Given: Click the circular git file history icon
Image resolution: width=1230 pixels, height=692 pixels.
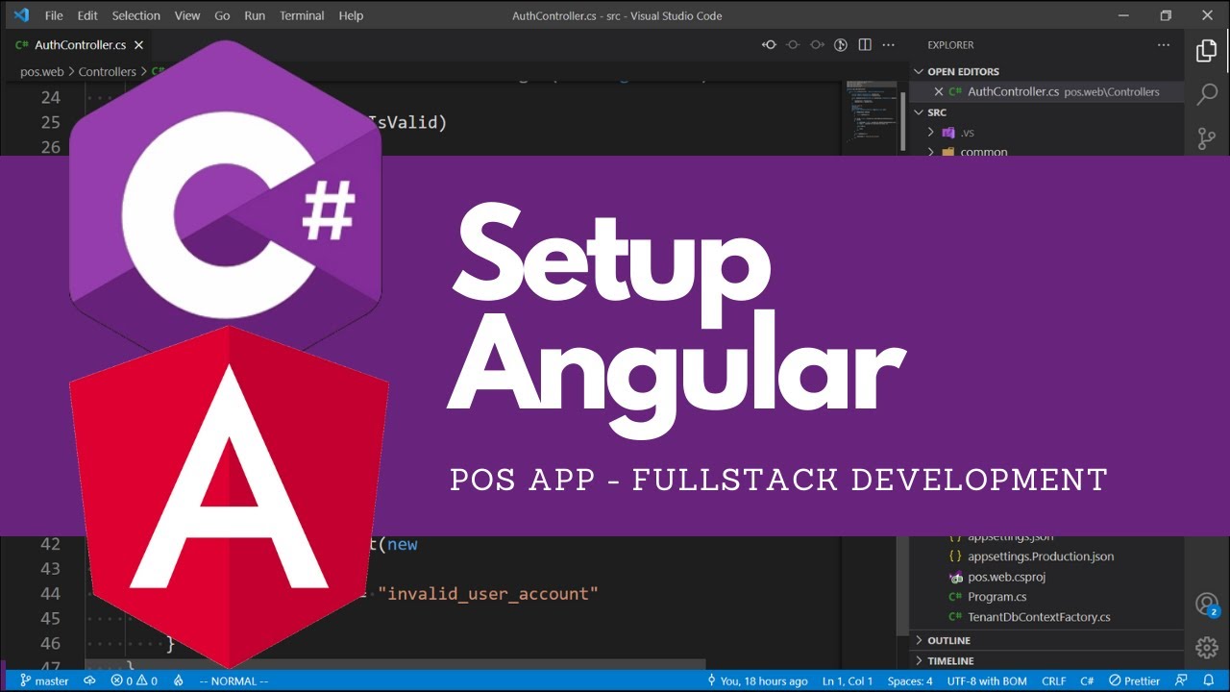Looking at the screenshot, I should tap(841, 44).
